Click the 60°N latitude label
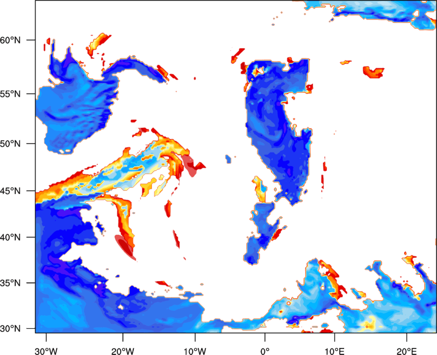 10,40
